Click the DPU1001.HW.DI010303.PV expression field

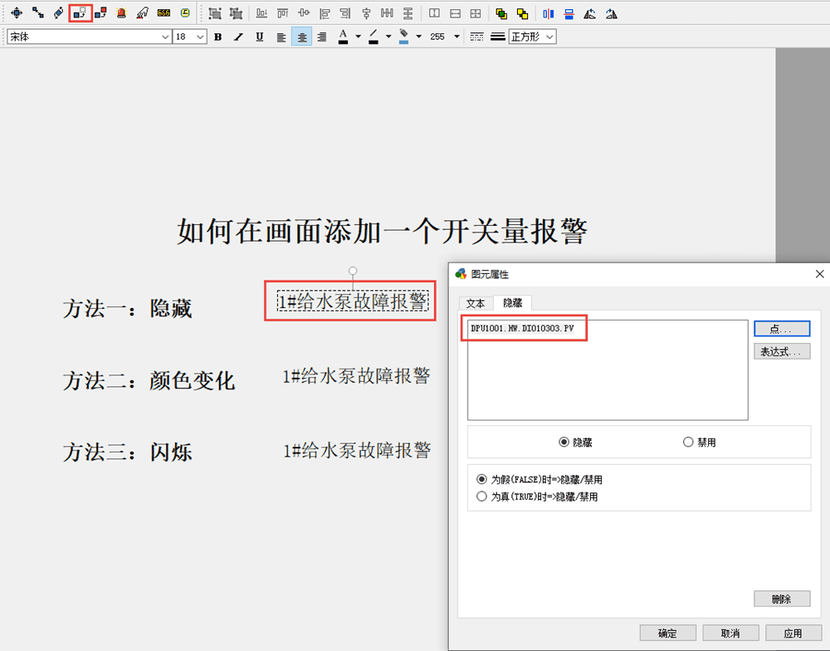608,370
